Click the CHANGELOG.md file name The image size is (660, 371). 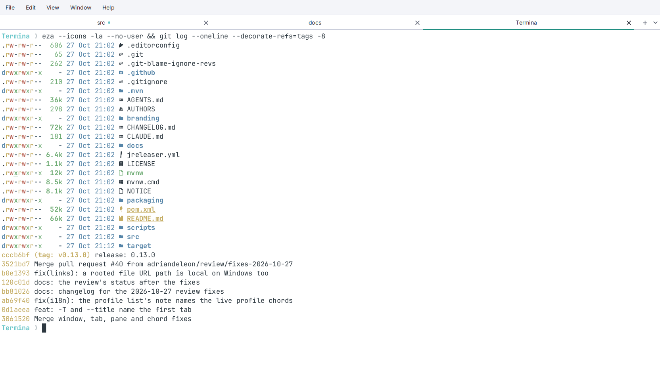pyautogui.click(x=151, y=127)
